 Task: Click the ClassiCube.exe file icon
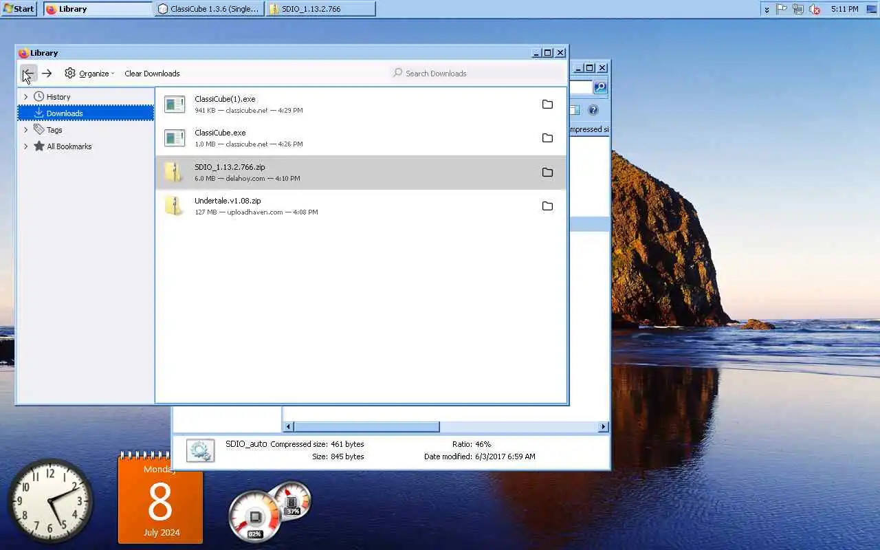175,138
